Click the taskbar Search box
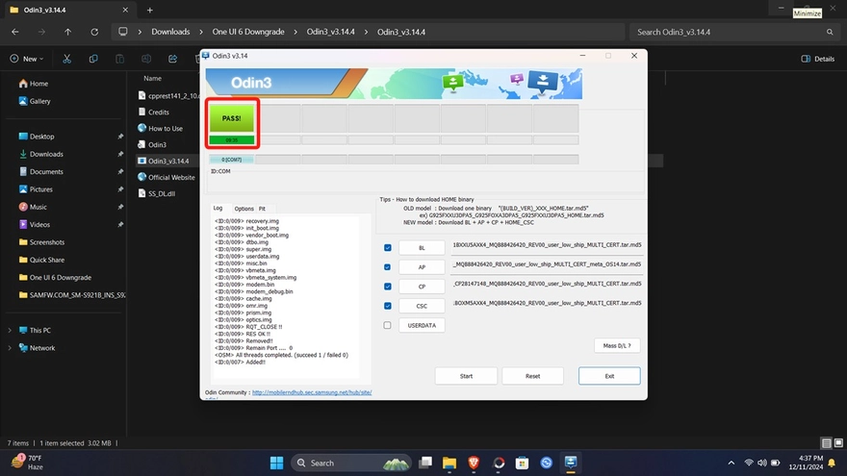 pos(351,463)
